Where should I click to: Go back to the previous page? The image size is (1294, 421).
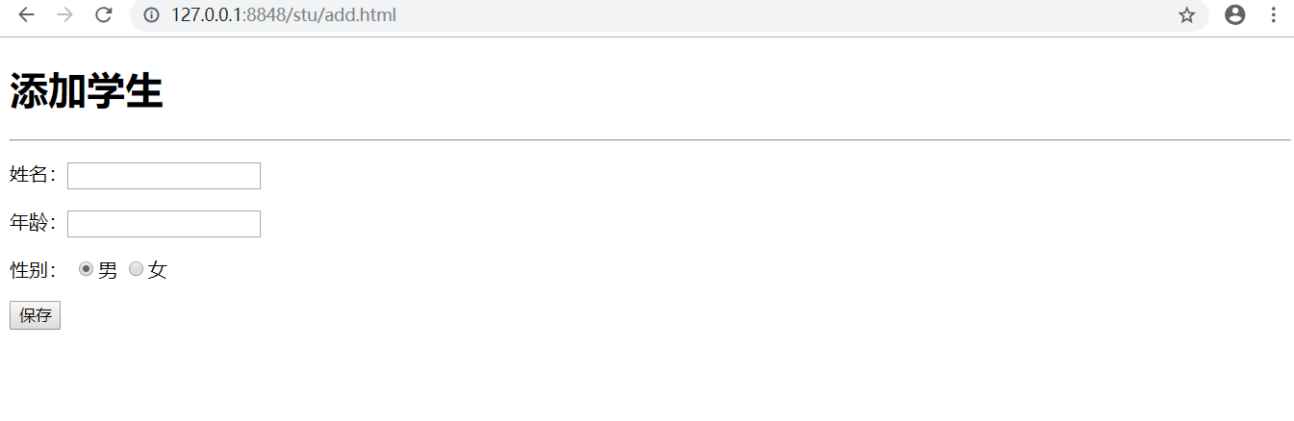pos(27,15)
